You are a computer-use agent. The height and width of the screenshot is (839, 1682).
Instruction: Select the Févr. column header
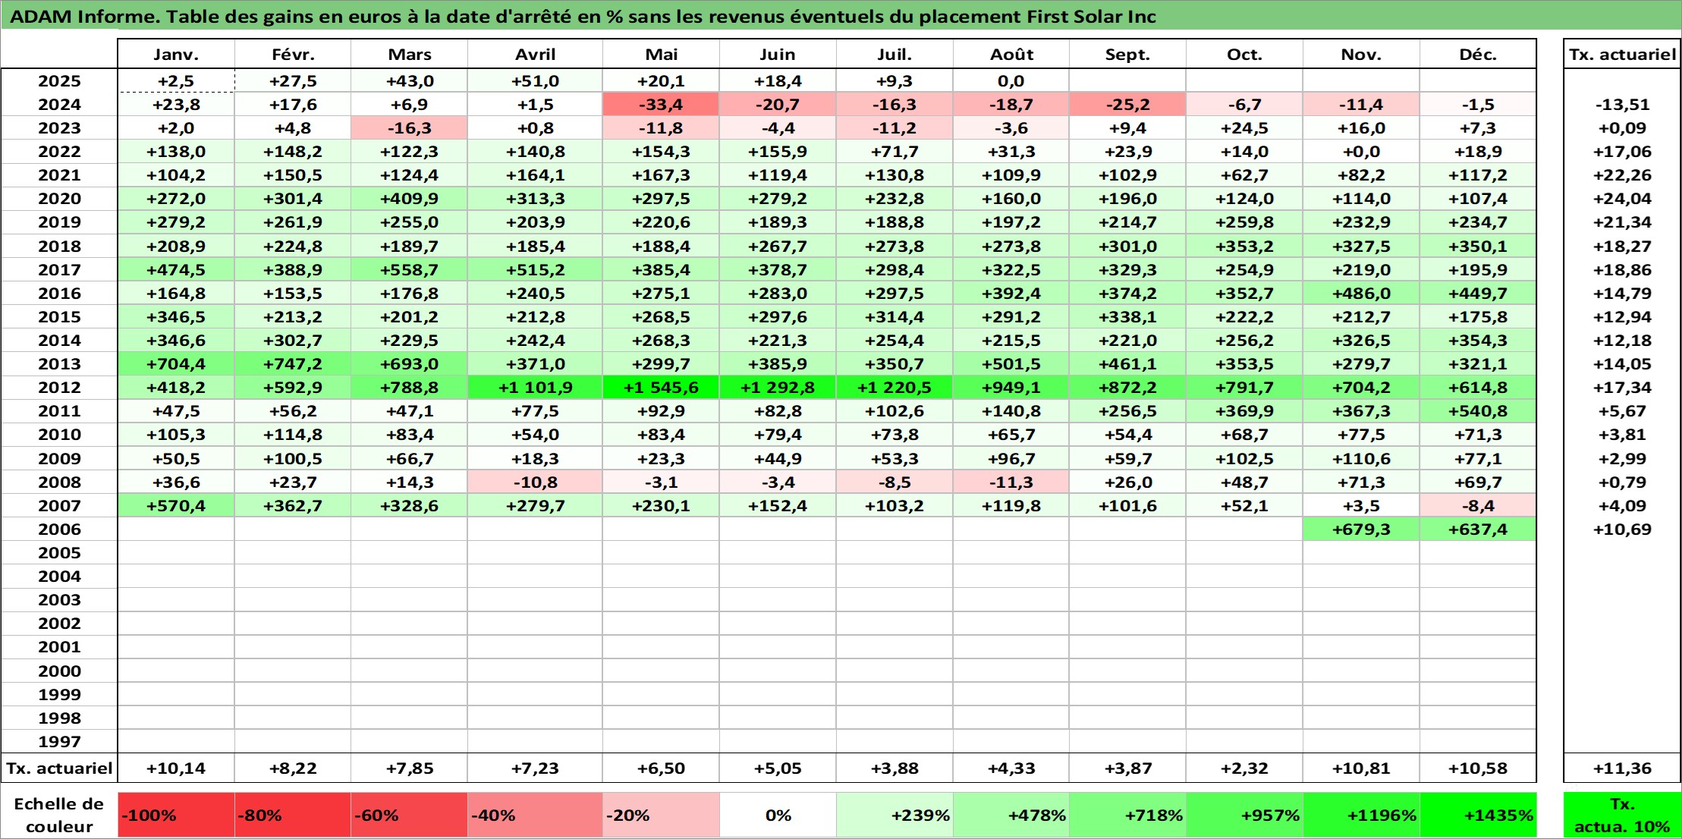[293, 55]
